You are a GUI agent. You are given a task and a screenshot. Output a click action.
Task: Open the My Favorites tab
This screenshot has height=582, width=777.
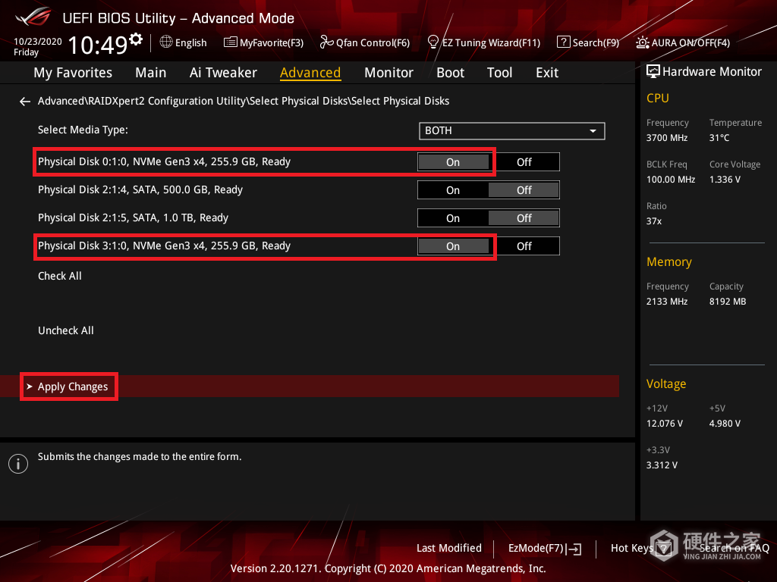pyautogui.click(x=73, y=73)
